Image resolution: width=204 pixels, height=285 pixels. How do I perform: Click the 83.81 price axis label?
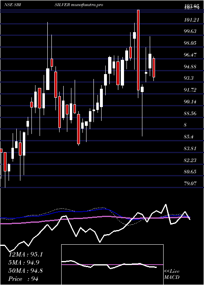[190, 149]
